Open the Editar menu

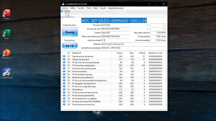coord(73,8)
